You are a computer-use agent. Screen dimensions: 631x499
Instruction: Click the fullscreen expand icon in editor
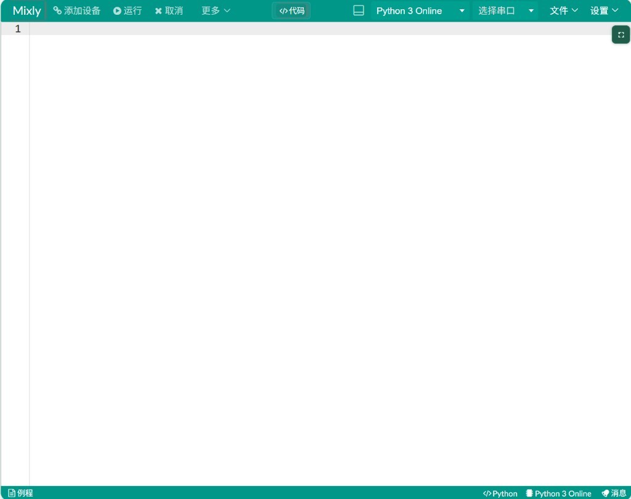(x=621, y=34)
